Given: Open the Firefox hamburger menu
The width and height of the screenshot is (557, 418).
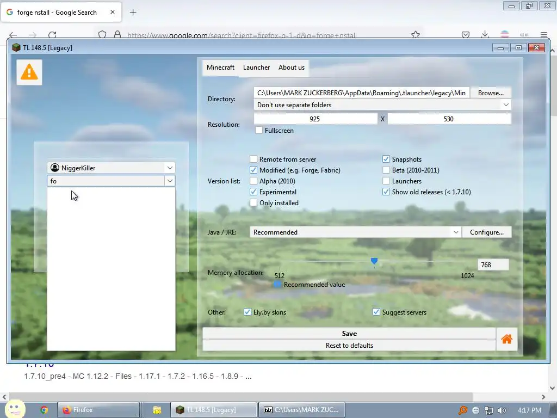Looking at the screenshot, I should coord(544,34).
